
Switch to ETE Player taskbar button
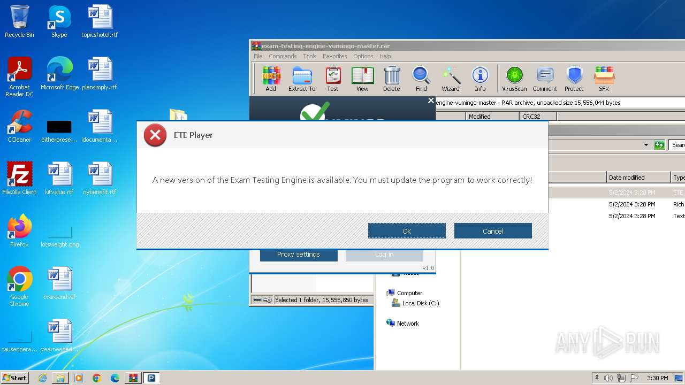coord(151,378)
